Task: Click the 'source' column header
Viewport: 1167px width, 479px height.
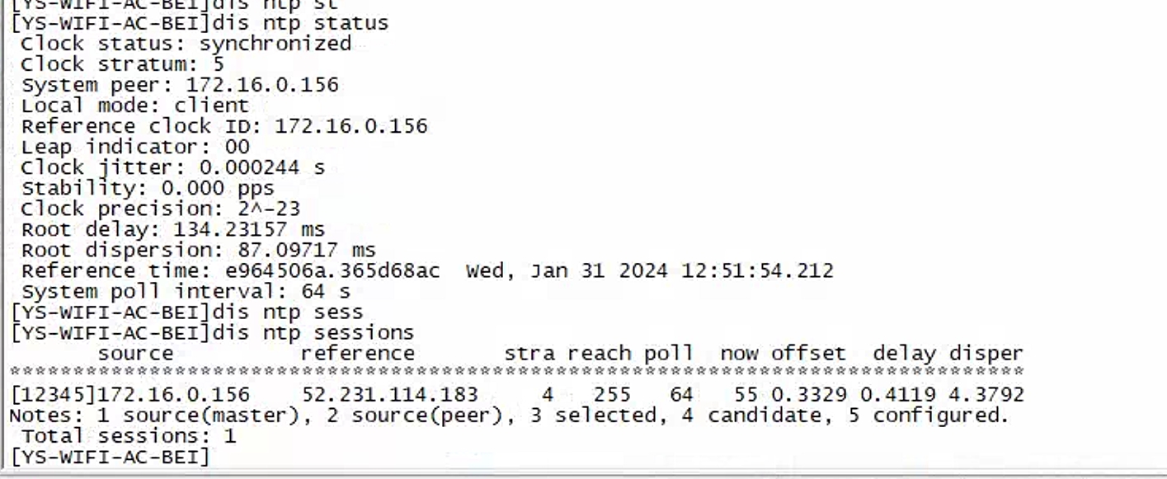Action: tap(135, 354)
